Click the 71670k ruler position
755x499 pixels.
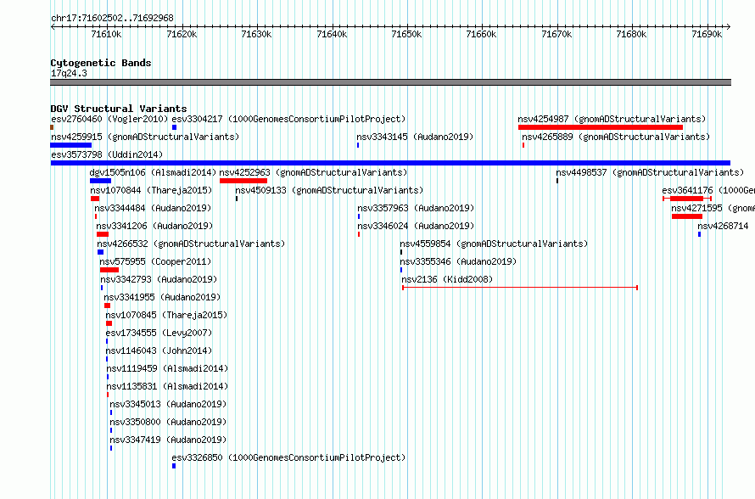[x=557, y=34]
